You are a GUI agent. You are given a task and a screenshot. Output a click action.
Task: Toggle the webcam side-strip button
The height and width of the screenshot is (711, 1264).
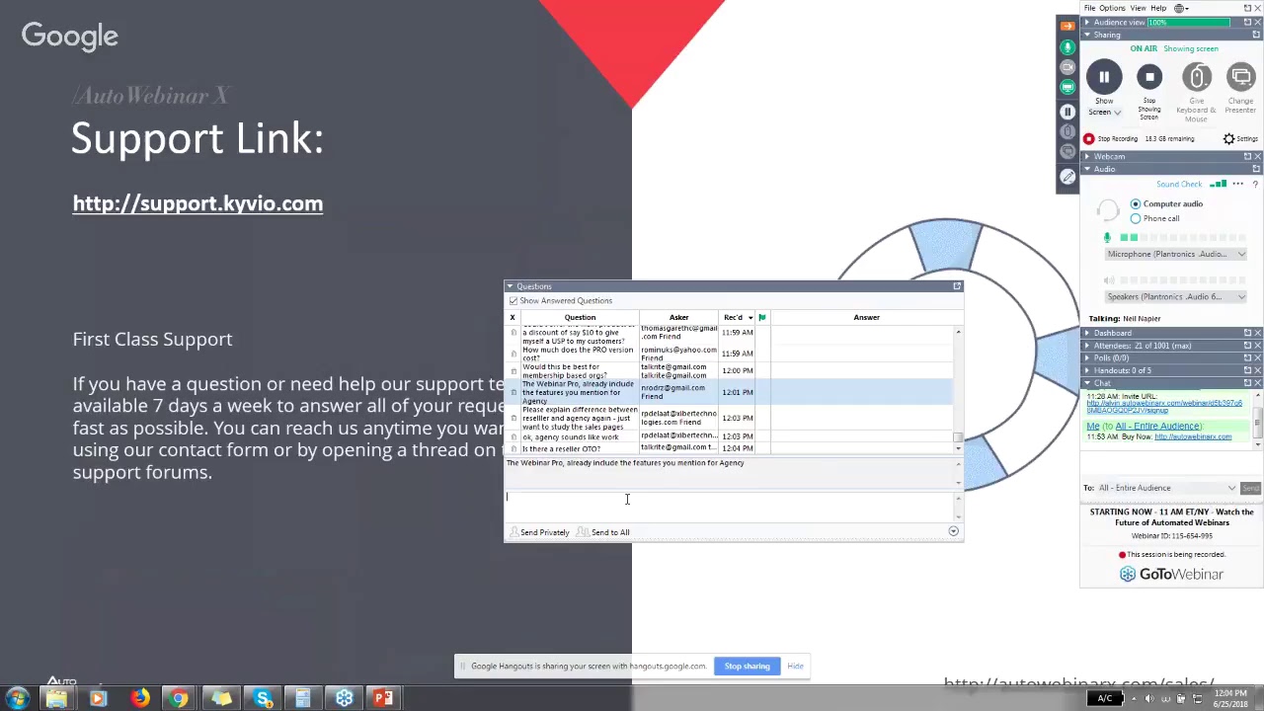pos(1067,67)
